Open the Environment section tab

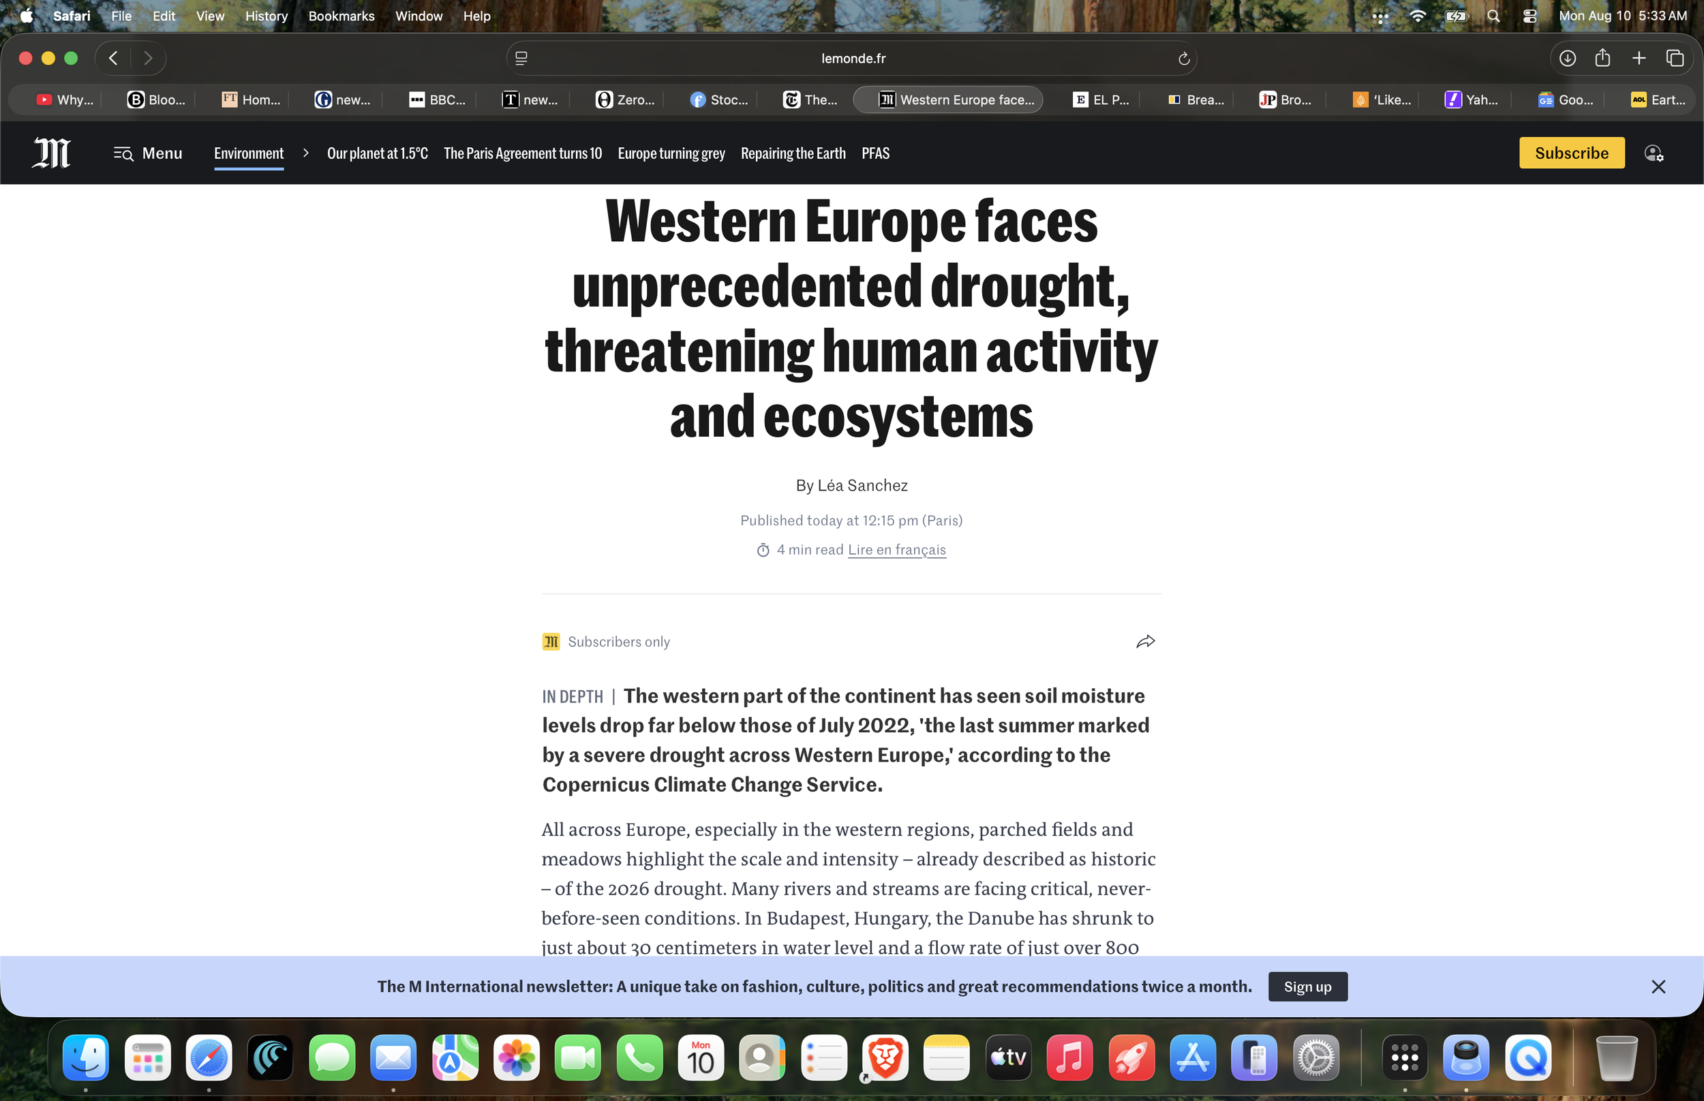pos(249,153)
